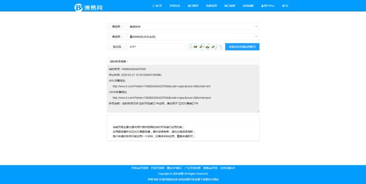
Task: Click the resize handle of the account info box
Action: pyautogui.click(x=258, y=111)
